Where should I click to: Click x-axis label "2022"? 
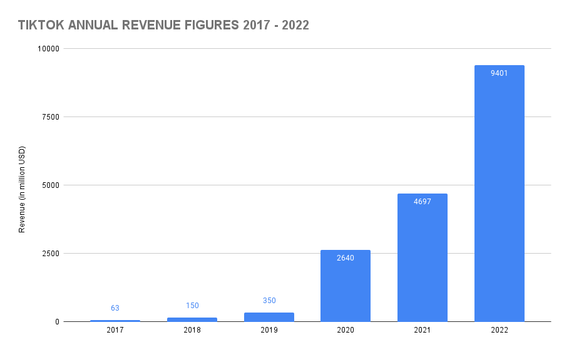click(500, 330)
